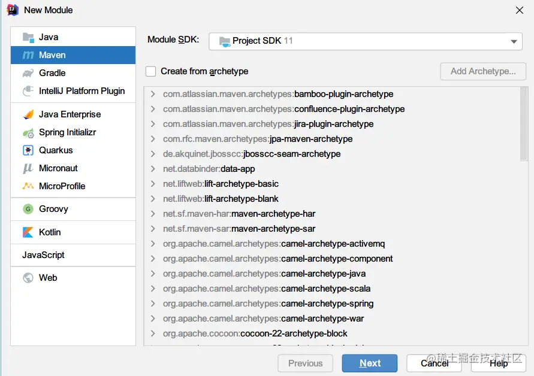Click the Web globe icon
Image resolution: width=534 pixels, height=376 pixels.
(28, 278)
